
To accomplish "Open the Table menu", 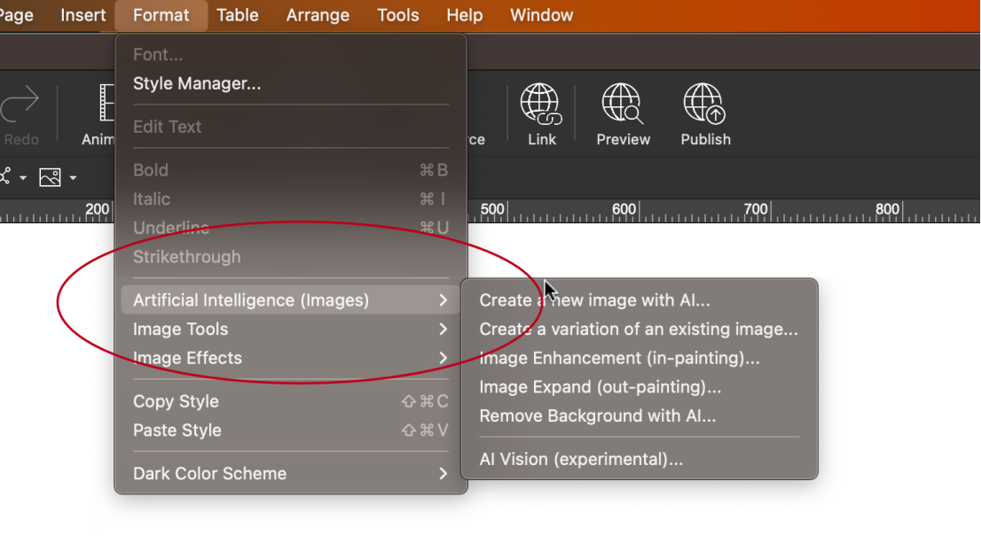I will 238,15.
